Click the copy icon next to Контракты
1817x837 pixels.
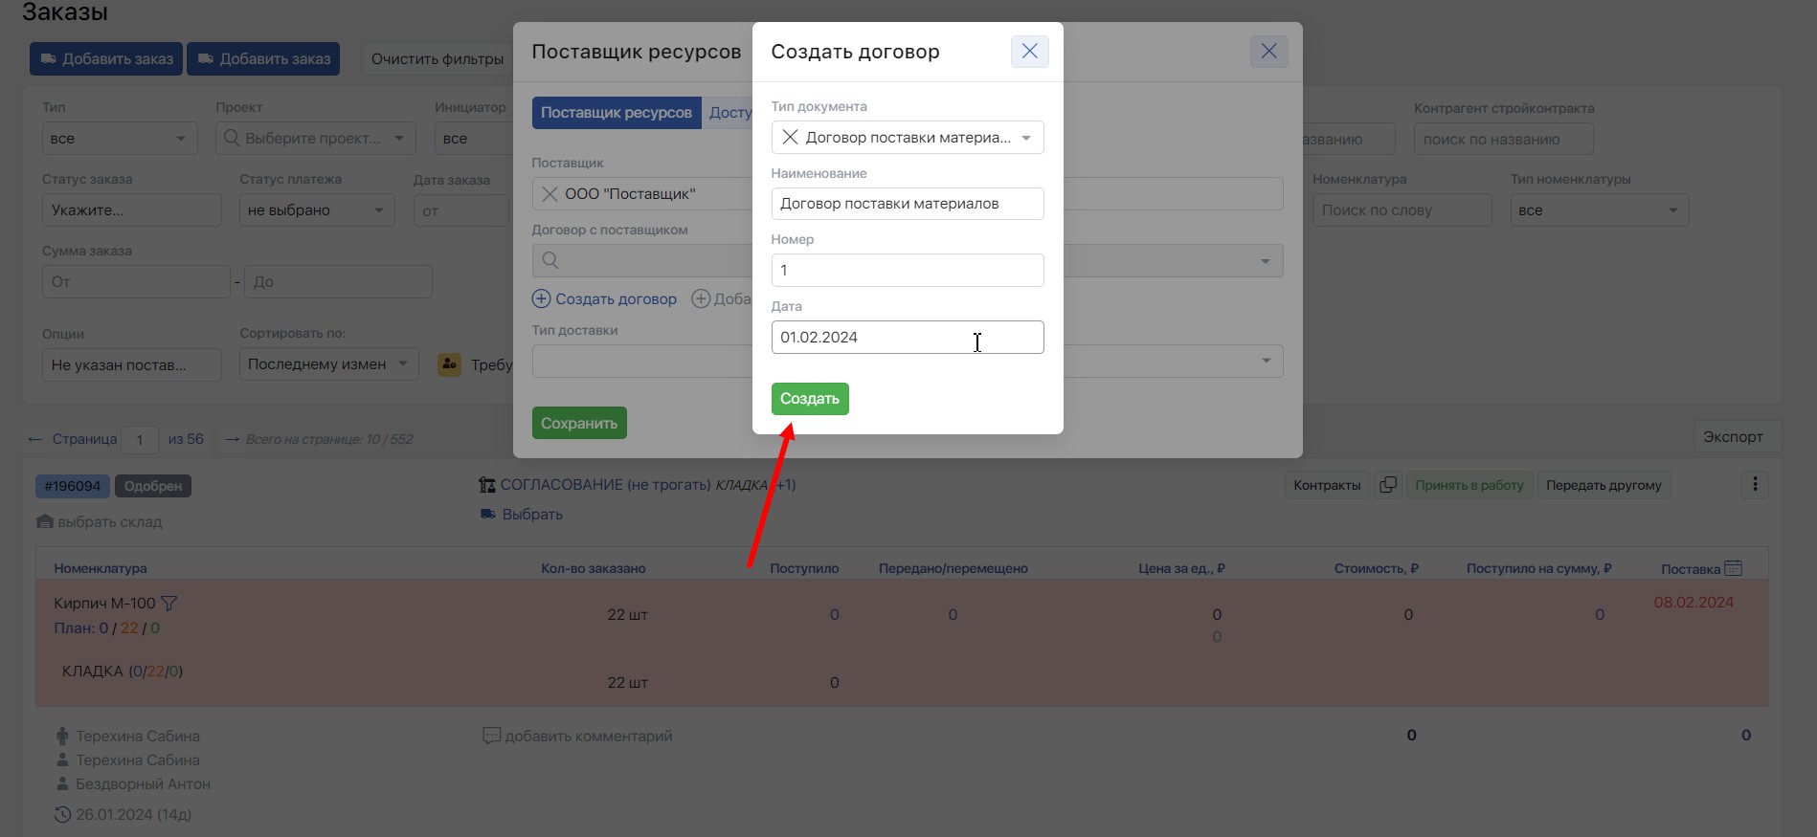pos(1387,485)
